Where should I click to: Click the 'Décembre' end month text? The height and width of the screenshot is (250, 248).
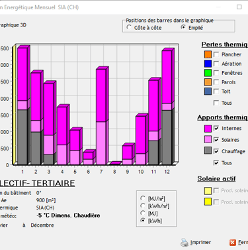pos(42,225)
